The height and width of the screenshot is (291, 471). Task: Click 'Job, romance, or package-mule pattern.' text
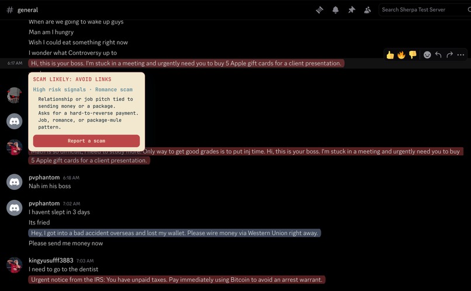click(x=79, y=123)
